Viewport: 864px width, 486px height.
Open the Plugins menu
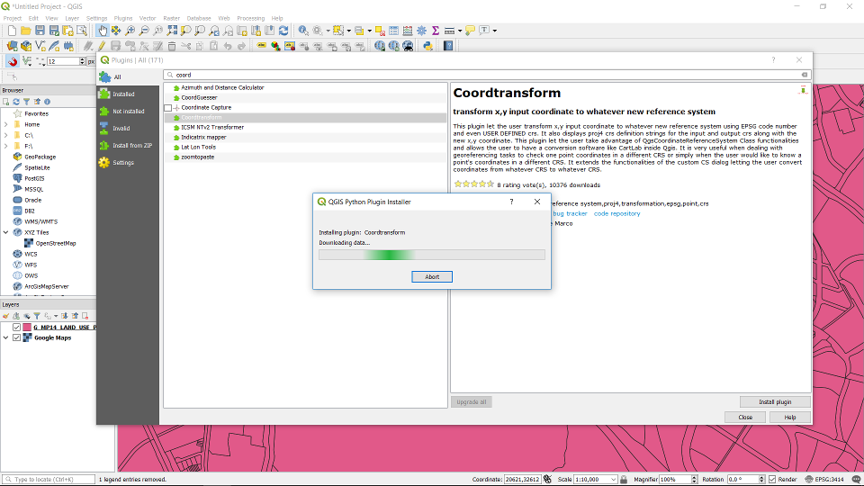123,18
